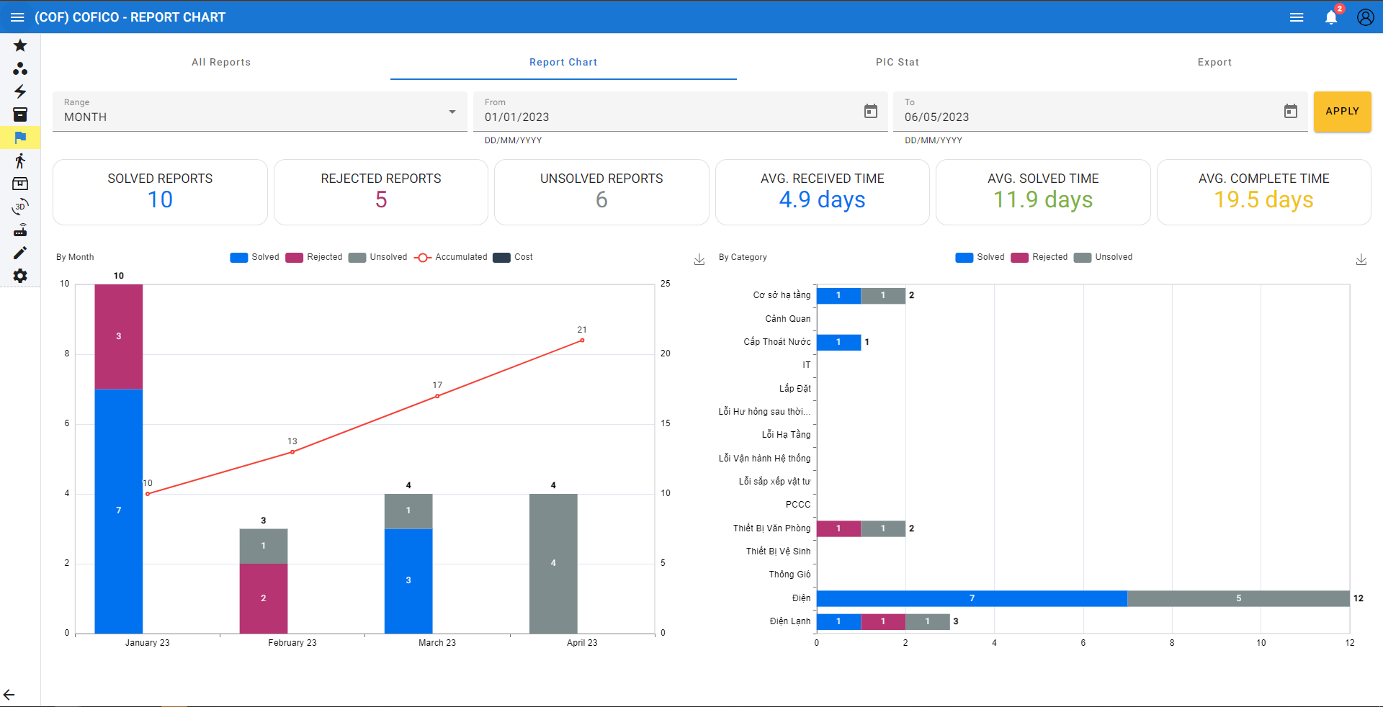Switch to the PIC Stat tab

(x=897, y=62)
